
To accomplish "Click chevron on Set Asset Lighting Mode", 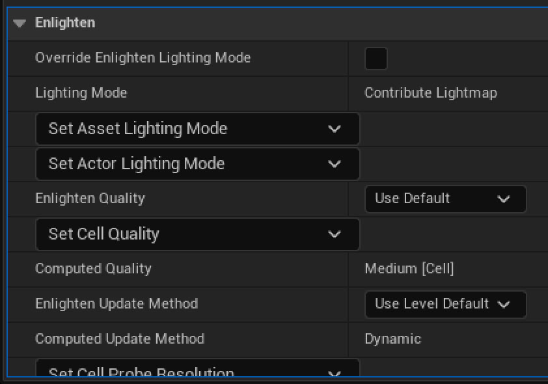I will point(335,129).
